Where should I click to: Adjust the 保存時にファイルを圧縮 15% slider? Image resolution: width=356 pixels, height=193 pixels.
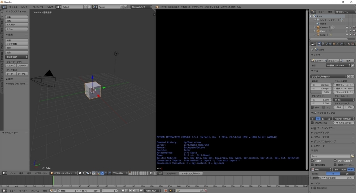pos(332,178)
